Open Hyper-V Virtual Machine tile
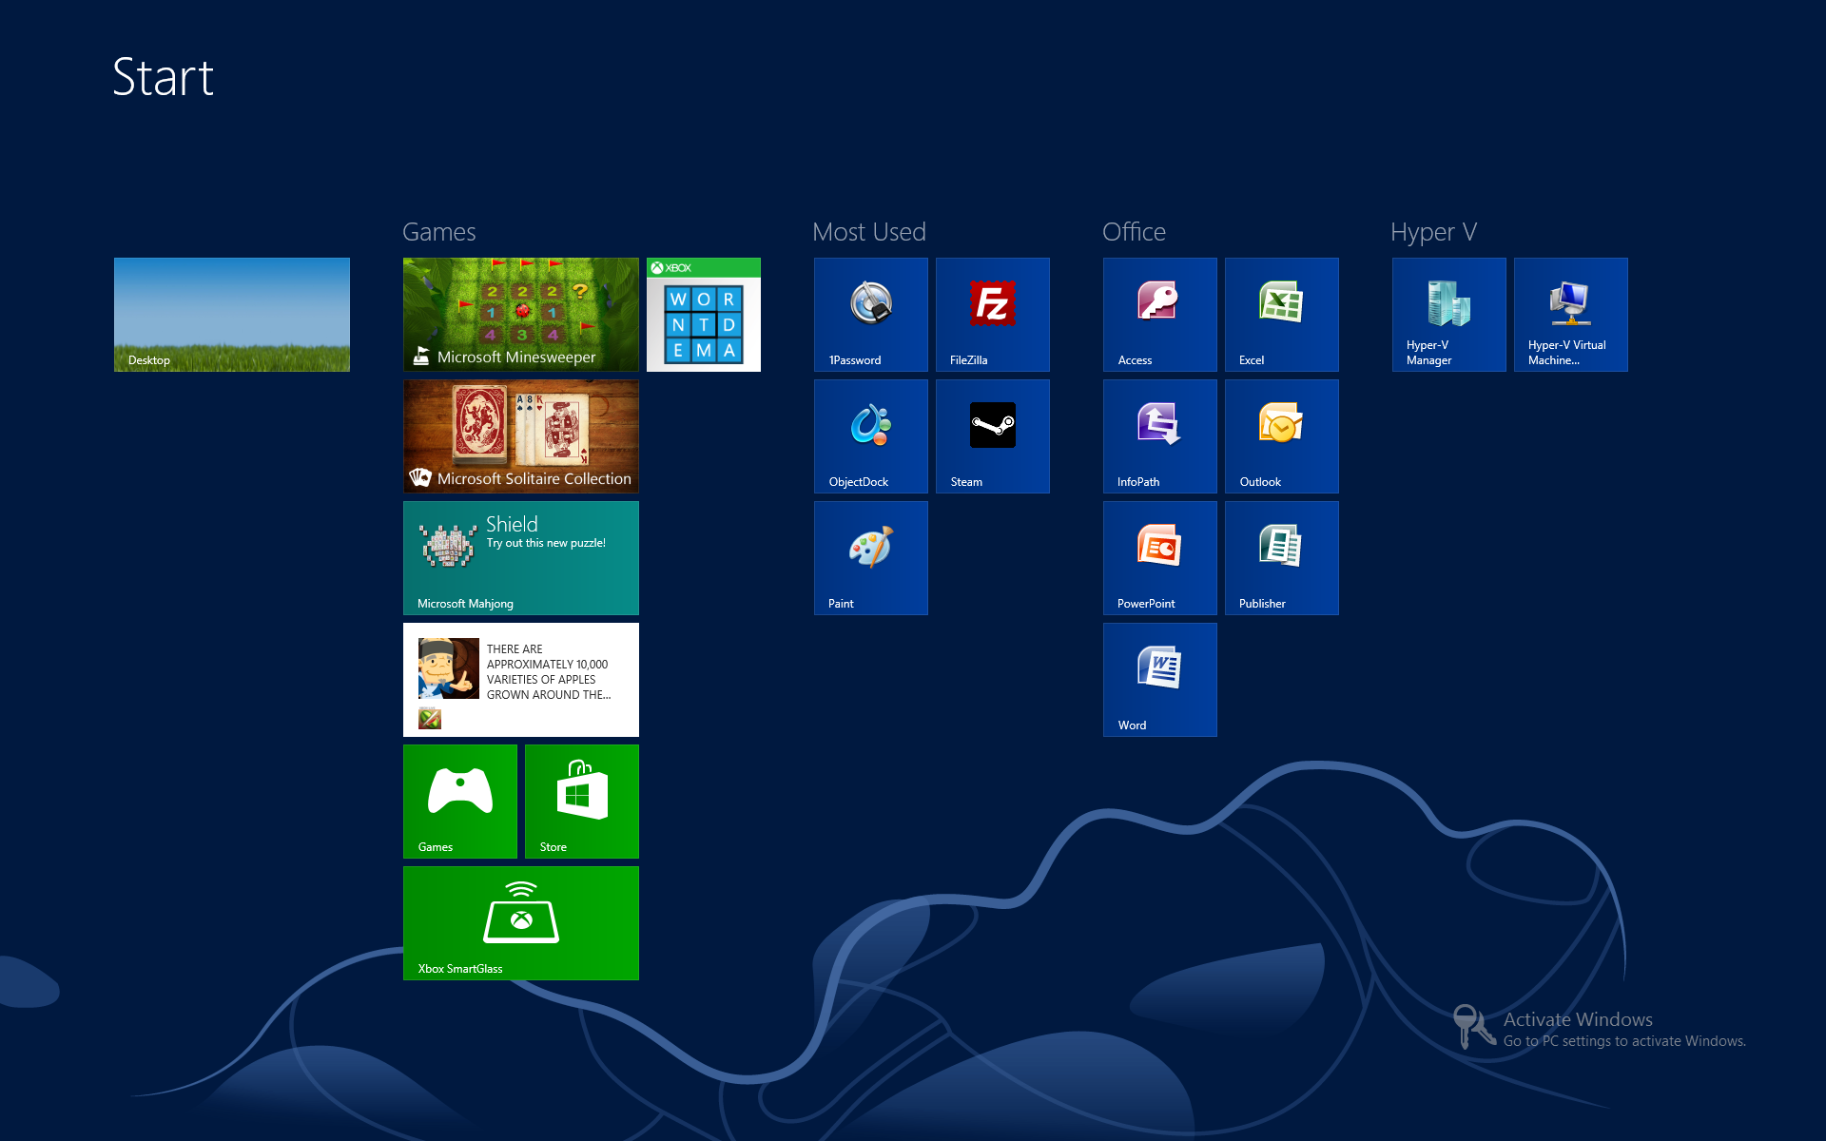 tap(1571, 315)
